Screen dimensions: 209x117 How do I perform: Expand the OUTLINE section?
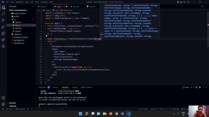tap(12, 103)
